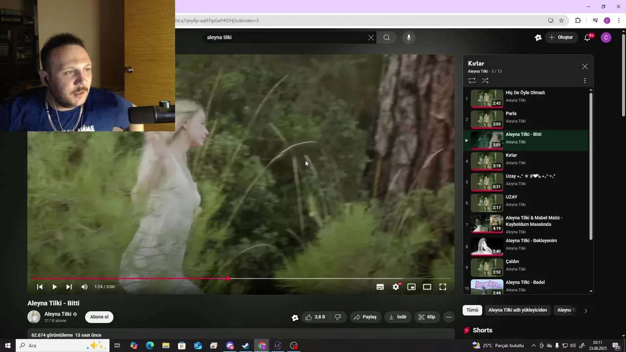
Task: Select the 'Tümü' filter chip
Action: (x=472, y=310)
